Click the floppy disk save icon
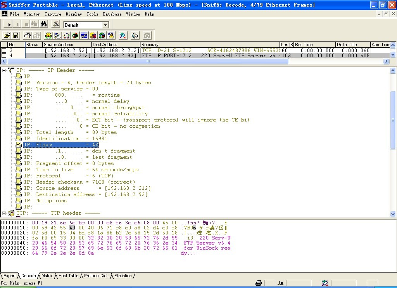 coord(16,35)
